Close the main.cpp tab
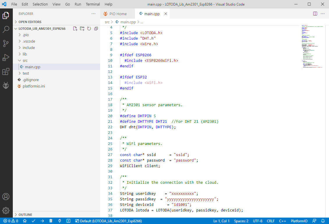 click(166, 14)
